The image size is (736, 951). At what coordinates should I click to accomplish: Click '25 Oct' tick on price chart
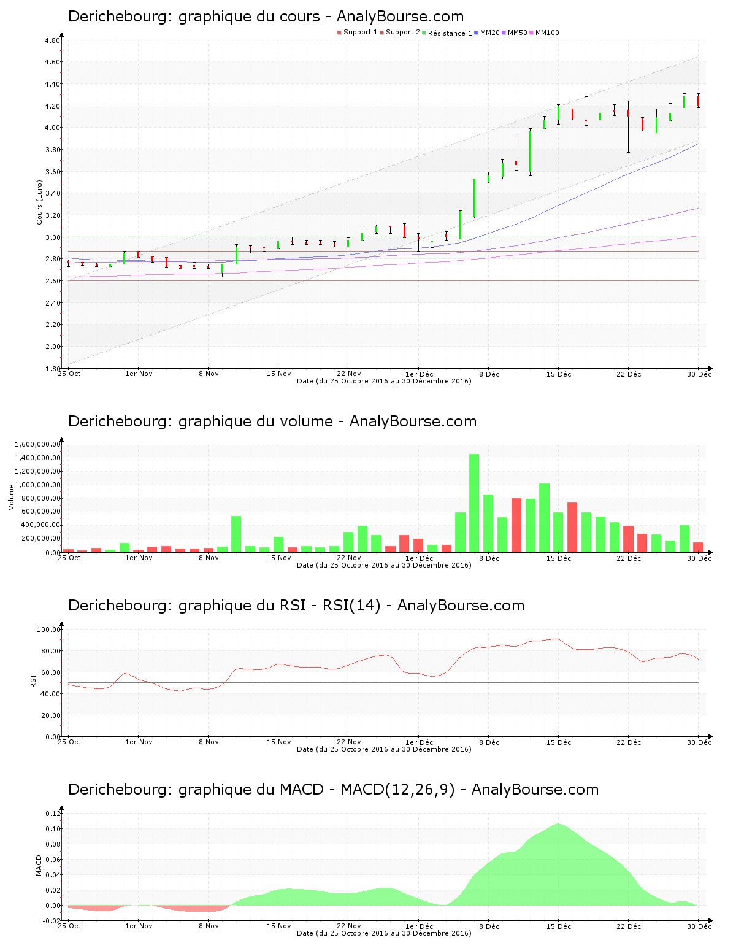[69, 374]
